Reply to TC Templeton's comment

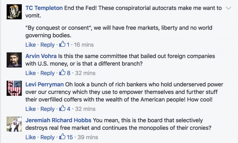47,45
